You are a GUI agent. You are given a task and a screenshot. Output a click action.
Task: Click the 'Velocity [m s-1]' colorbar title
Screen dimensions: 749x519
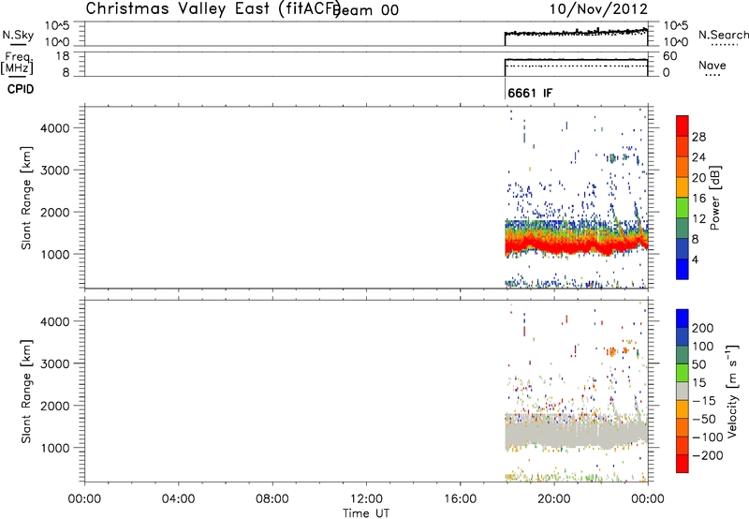[x=733, y=392]
